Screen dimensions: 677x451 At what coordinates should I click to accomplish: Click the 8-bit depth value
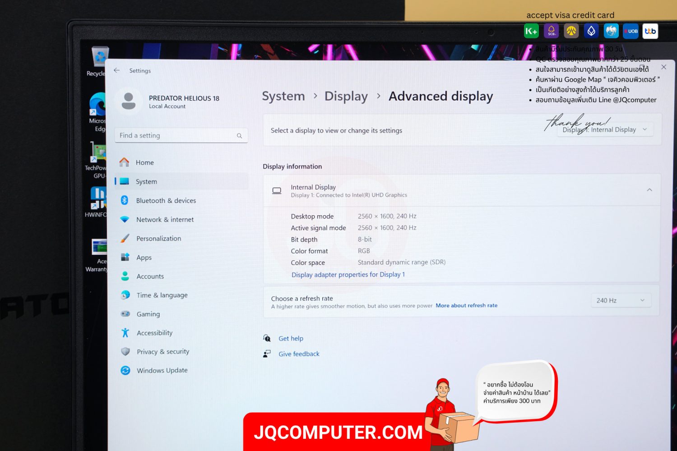[365, 239]
